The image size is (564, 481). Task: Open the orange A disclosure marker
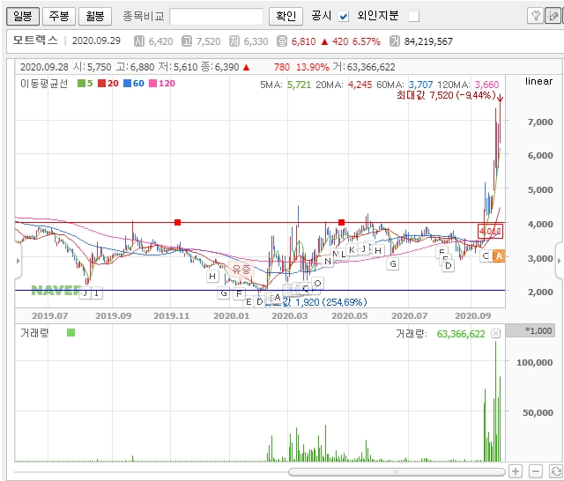499,255
